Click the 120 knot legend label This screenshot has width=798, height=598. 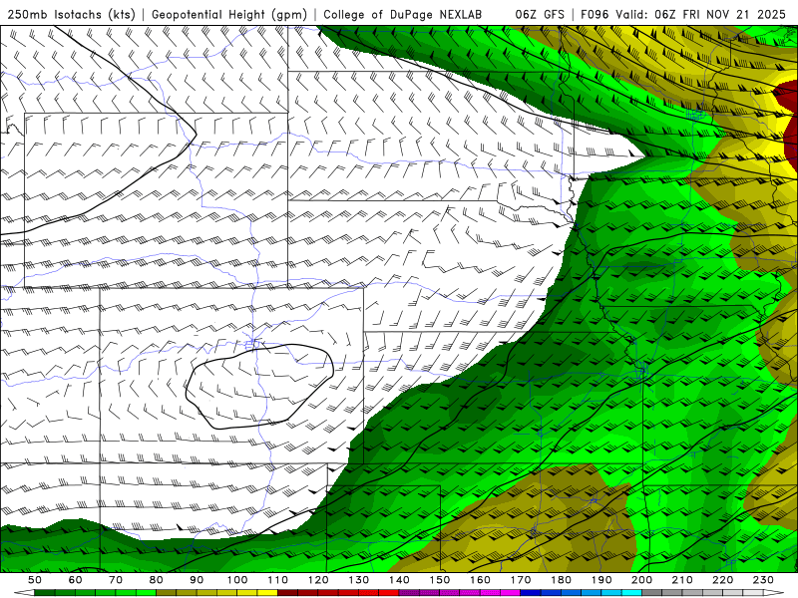point(318,580)
